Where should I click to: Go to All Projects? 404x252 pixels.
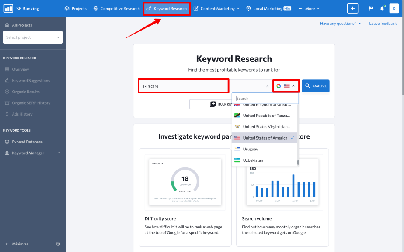(x=18, y=25)
